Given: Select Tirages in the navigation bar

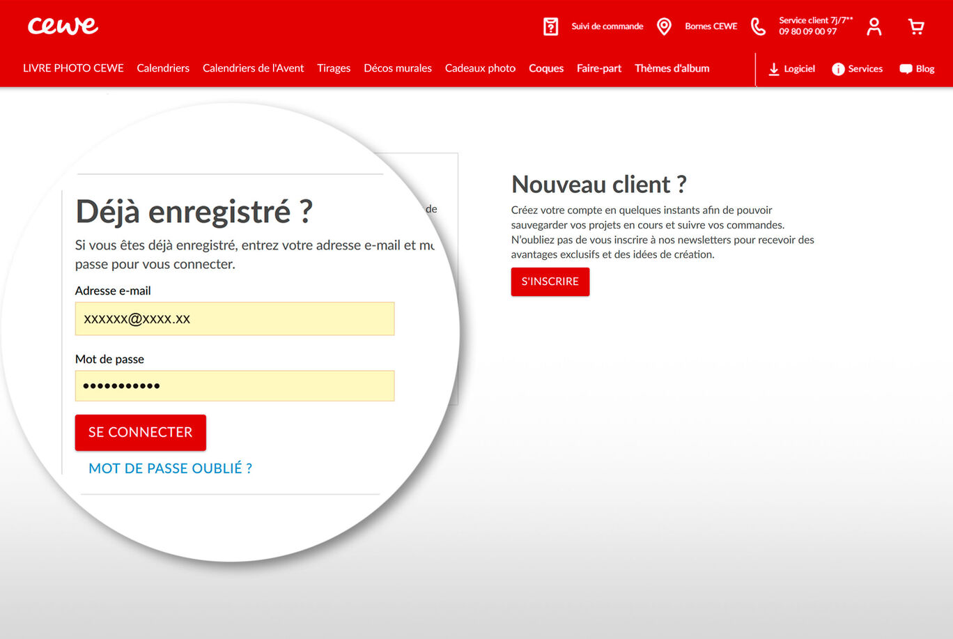Looking at the screenshot, I should click(334, 68).
